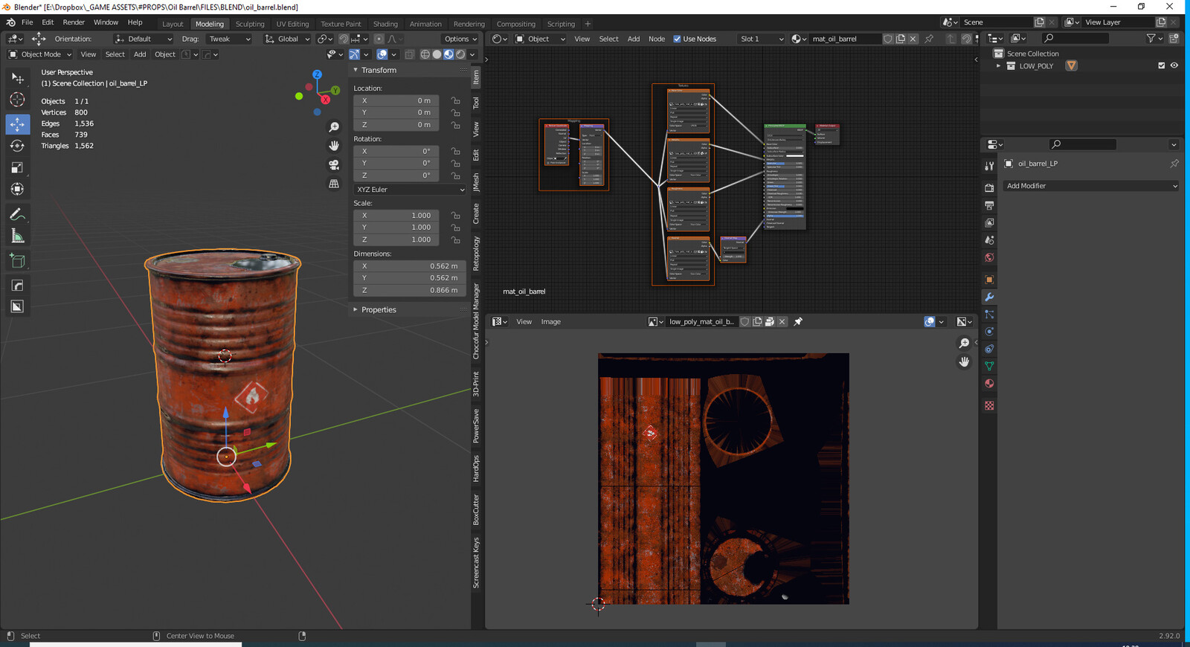Open the Render menu
Image resolution: width=1190 pixels, height=647 pixels.
(x=74, y=22)
